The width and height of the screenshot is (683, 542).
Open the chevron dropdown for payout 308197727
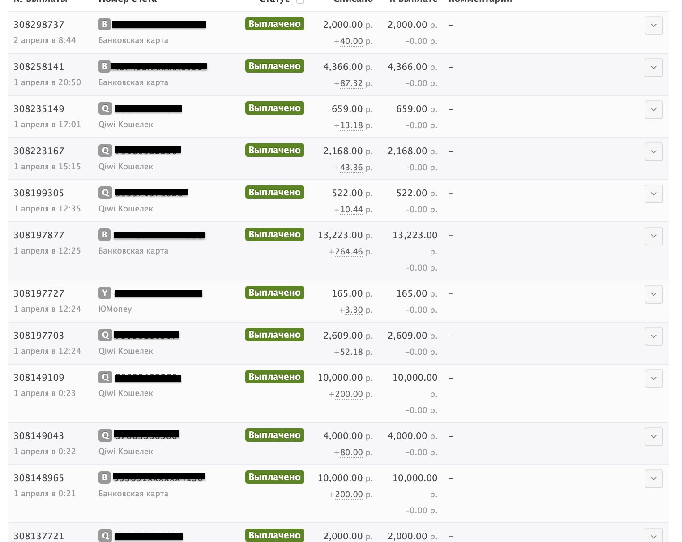(x=653, y=294)
